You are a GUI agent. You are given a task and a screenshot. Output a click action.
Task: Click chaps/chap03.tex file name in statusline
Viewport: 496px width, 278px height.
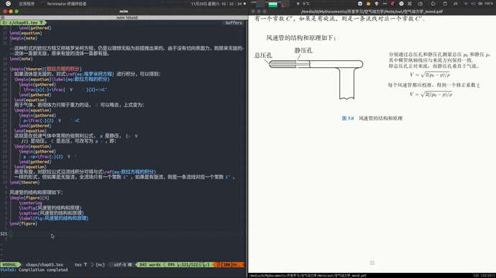coord(45,265)
